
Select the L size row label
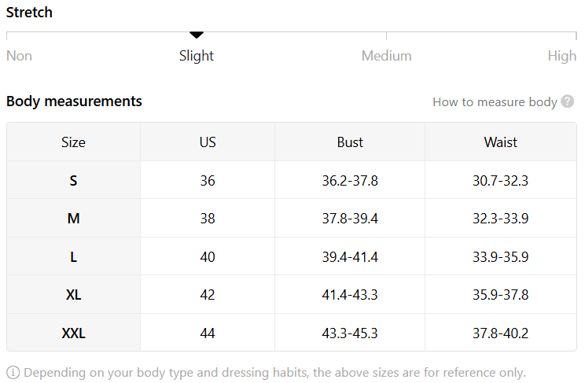(x=73, y=257)
